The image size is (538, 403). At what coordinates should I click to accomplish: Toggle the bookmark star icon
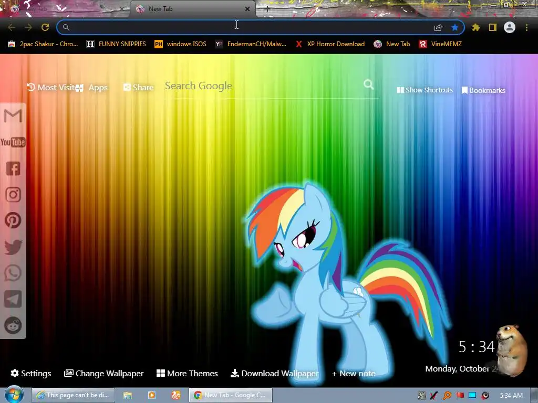tap(455, 27)
